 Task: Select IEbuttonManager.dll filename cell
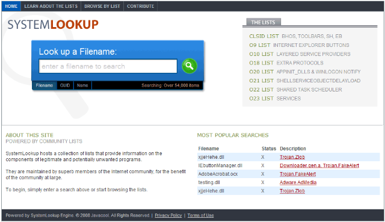tap(220, 165)
